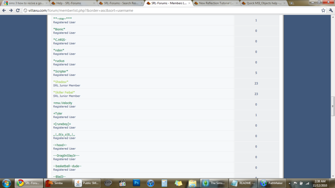Click the --basketball--dude-- username
Screen dimensions: 335x188
(67, 166)
